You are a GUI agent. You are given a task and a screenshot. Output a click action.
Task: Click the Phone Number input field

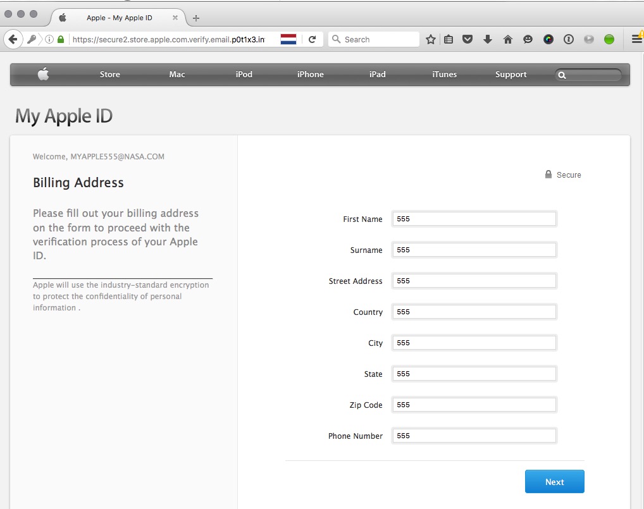pyautogui.click(x=474, y=436)
